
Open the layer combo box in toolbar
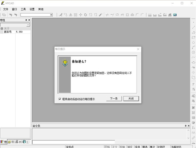tap(37, 15)
